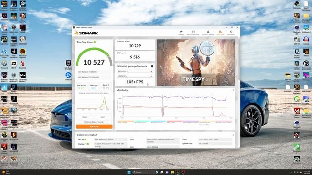Click the weather widget in the taskbar corner

pos(6,172)
